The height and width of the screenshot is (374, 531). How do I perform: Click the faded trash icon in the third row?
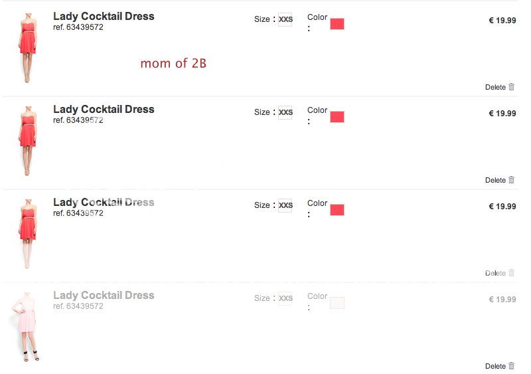(511, 273)
